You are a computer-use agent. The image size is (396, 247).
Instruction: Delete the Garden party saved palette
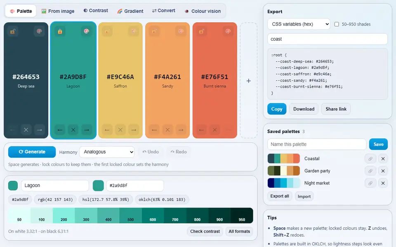(x=383, y=171)
